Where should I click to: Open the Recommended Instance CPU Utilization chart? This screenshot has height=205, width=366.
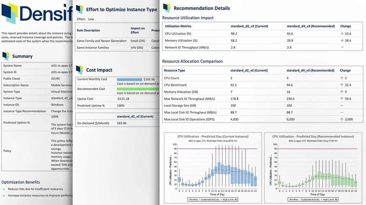coord(313,167)
